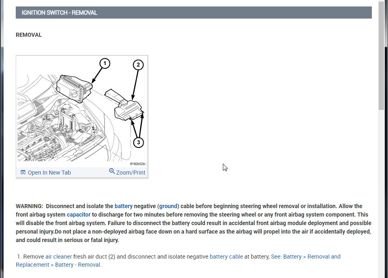Follow the 'battery' link in the warning

[x=124, y=206]
